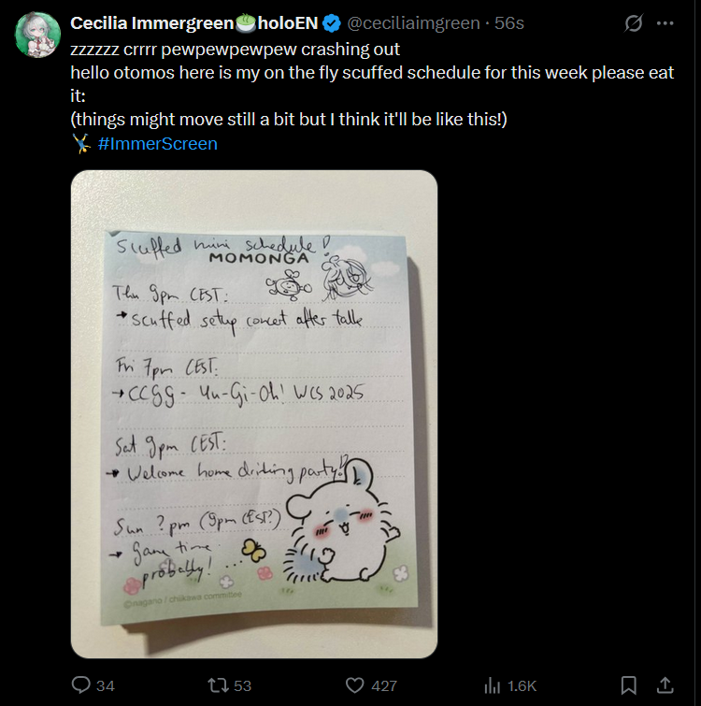Click the Grok icon beside more options
701x706 pixels.
[x=633, y=22]
